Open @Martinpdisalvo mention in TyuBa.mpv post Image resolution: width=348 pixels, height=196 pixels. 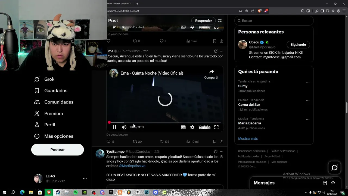point(132,166)
